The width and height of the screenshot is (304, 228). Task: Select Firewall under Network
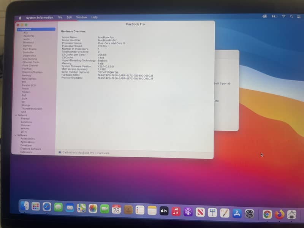point(25,119)
